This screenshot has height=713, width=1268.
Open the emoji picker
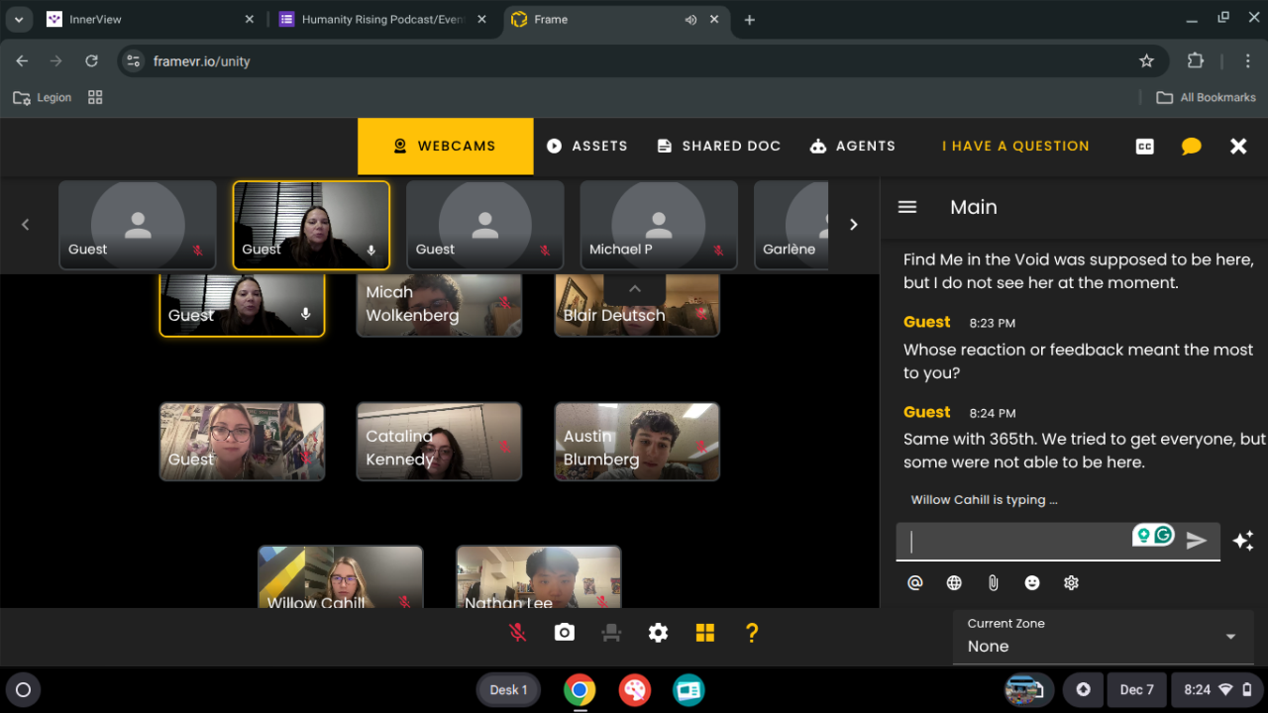coord(1032,583)
